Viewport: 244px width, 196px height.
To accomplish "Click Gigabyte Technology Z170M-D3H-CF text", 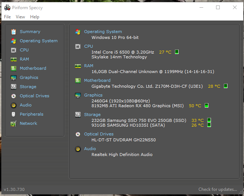I will tap(147, 86).
